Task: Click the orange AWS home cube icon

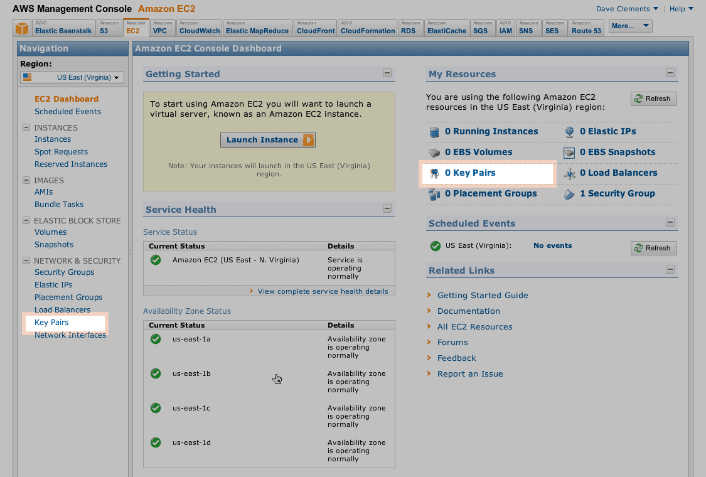Action: pyautogui.click(x=23, y=28)
